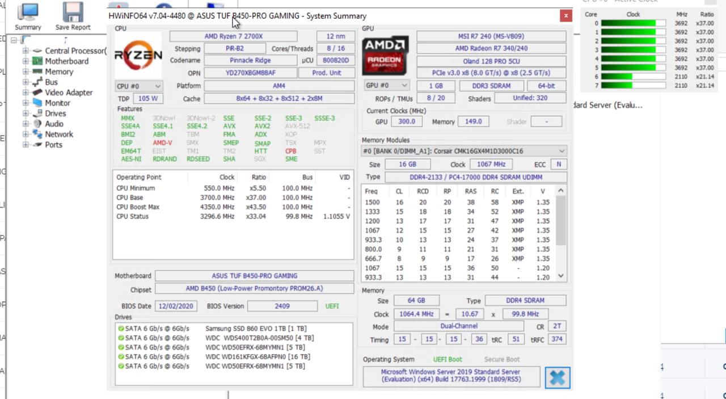This screenshot has height=399, width=726.
Task: Click the Core 7 clock bar
Action: 632,86
